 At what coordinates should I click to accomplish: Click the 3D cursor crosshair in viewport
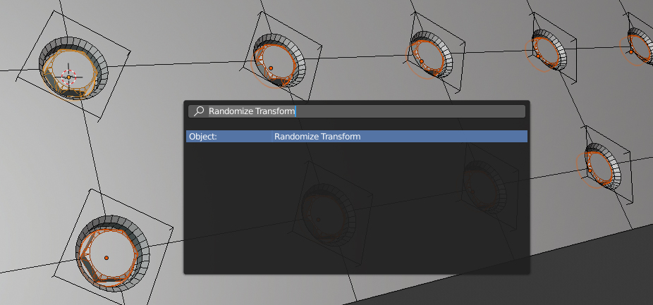(x=68, y=77)
